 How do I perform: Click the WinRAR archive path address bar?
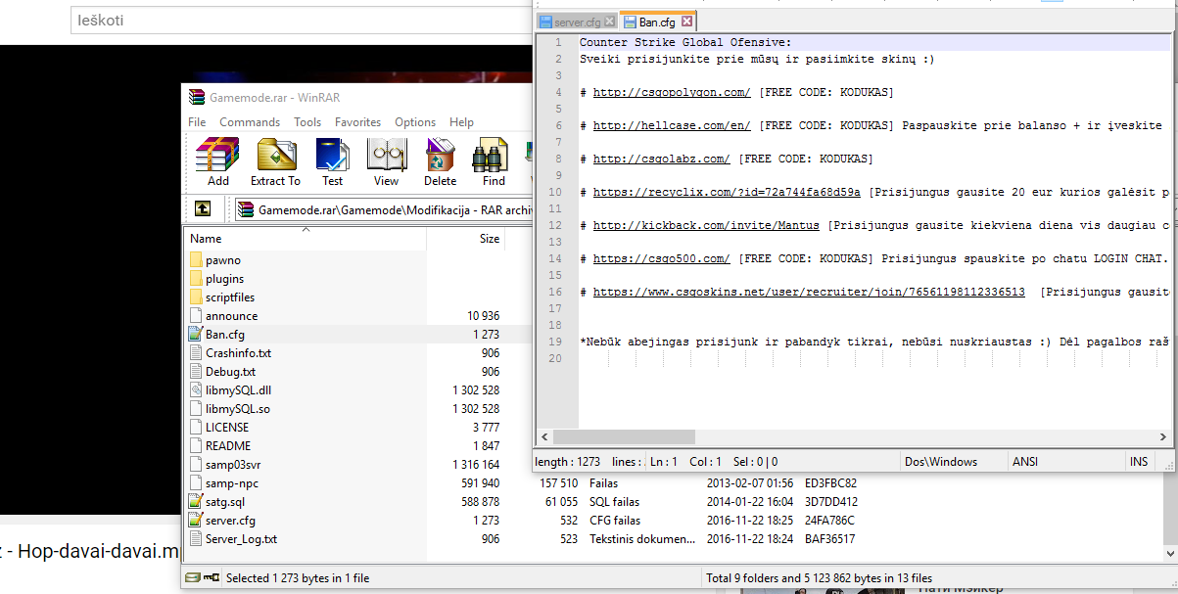coord(385,208)
